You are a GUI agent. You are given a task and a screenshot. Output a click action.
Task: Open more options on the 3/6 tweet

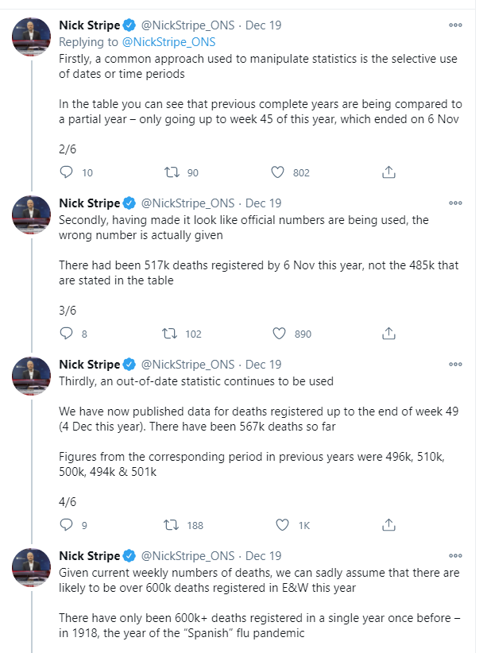pos(455,203)
